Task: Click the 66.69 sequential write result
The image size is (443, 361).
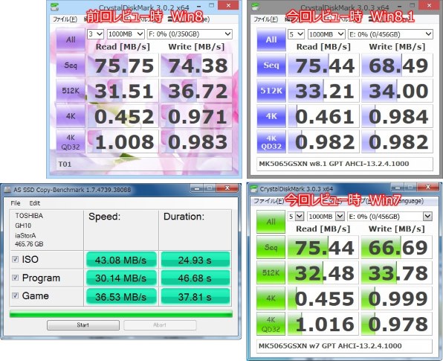Action: (x=397, y=248)
